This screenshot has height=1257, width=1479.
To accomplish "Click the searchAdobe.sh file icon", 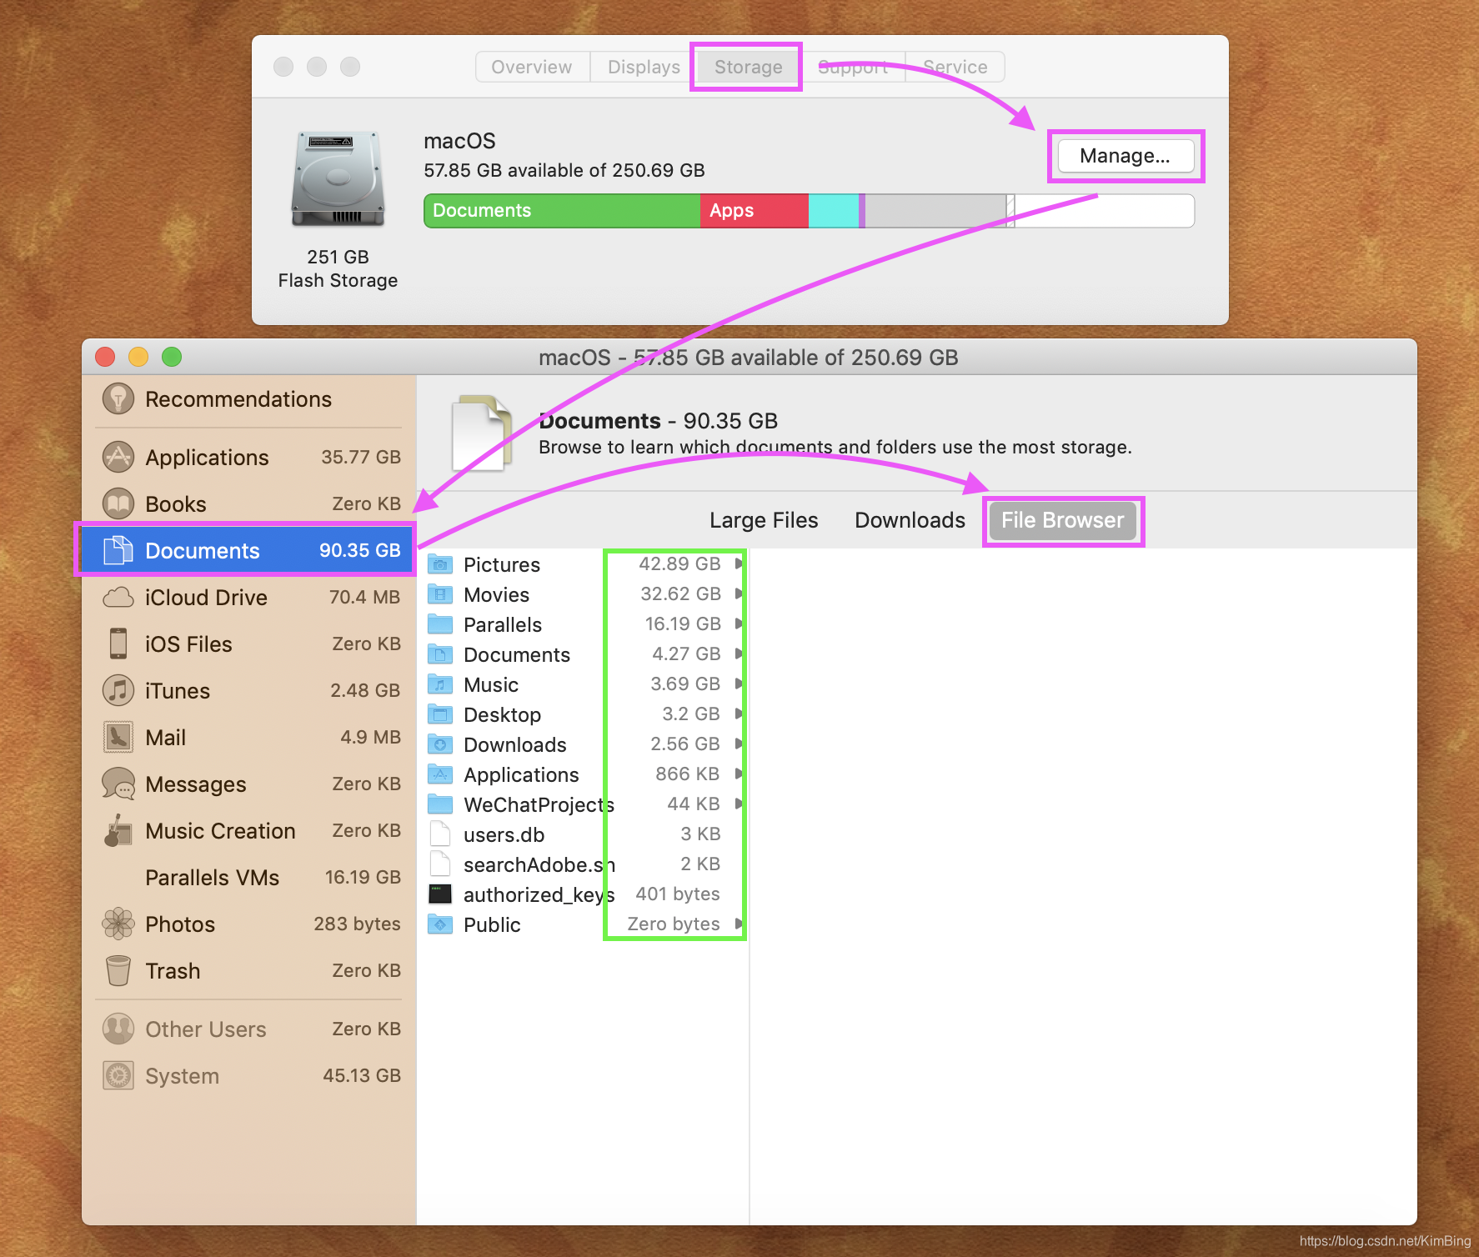I will 440,864.
